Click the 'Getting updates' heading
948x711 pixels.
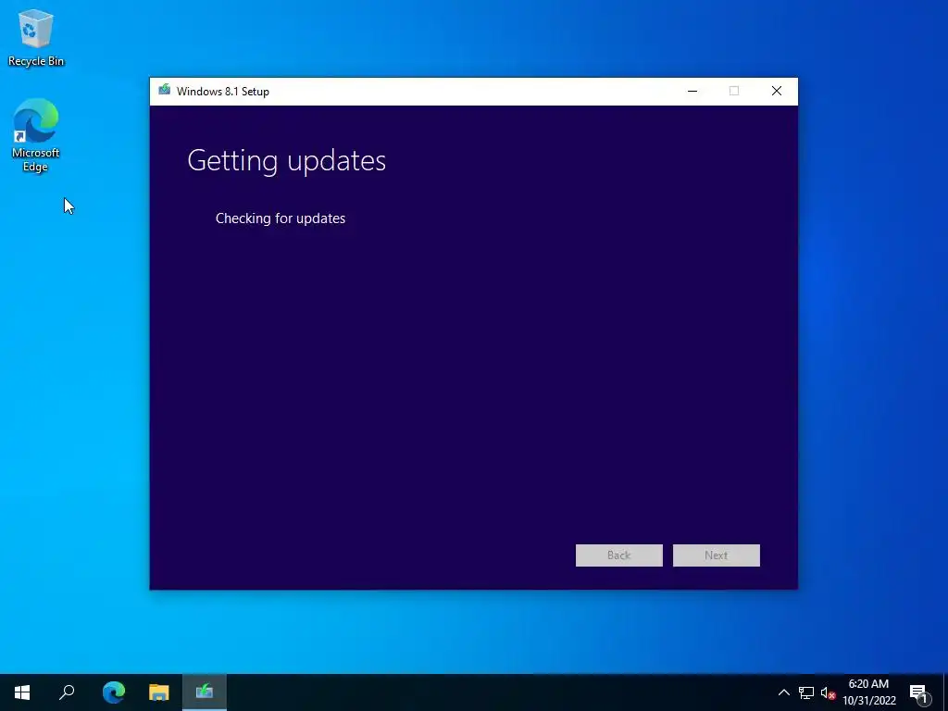pos(287,161)
